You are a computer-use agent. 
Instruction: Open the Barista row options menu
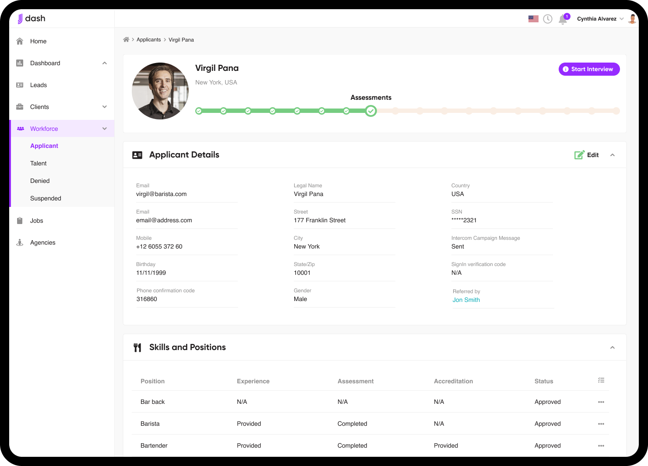point(601,424)
